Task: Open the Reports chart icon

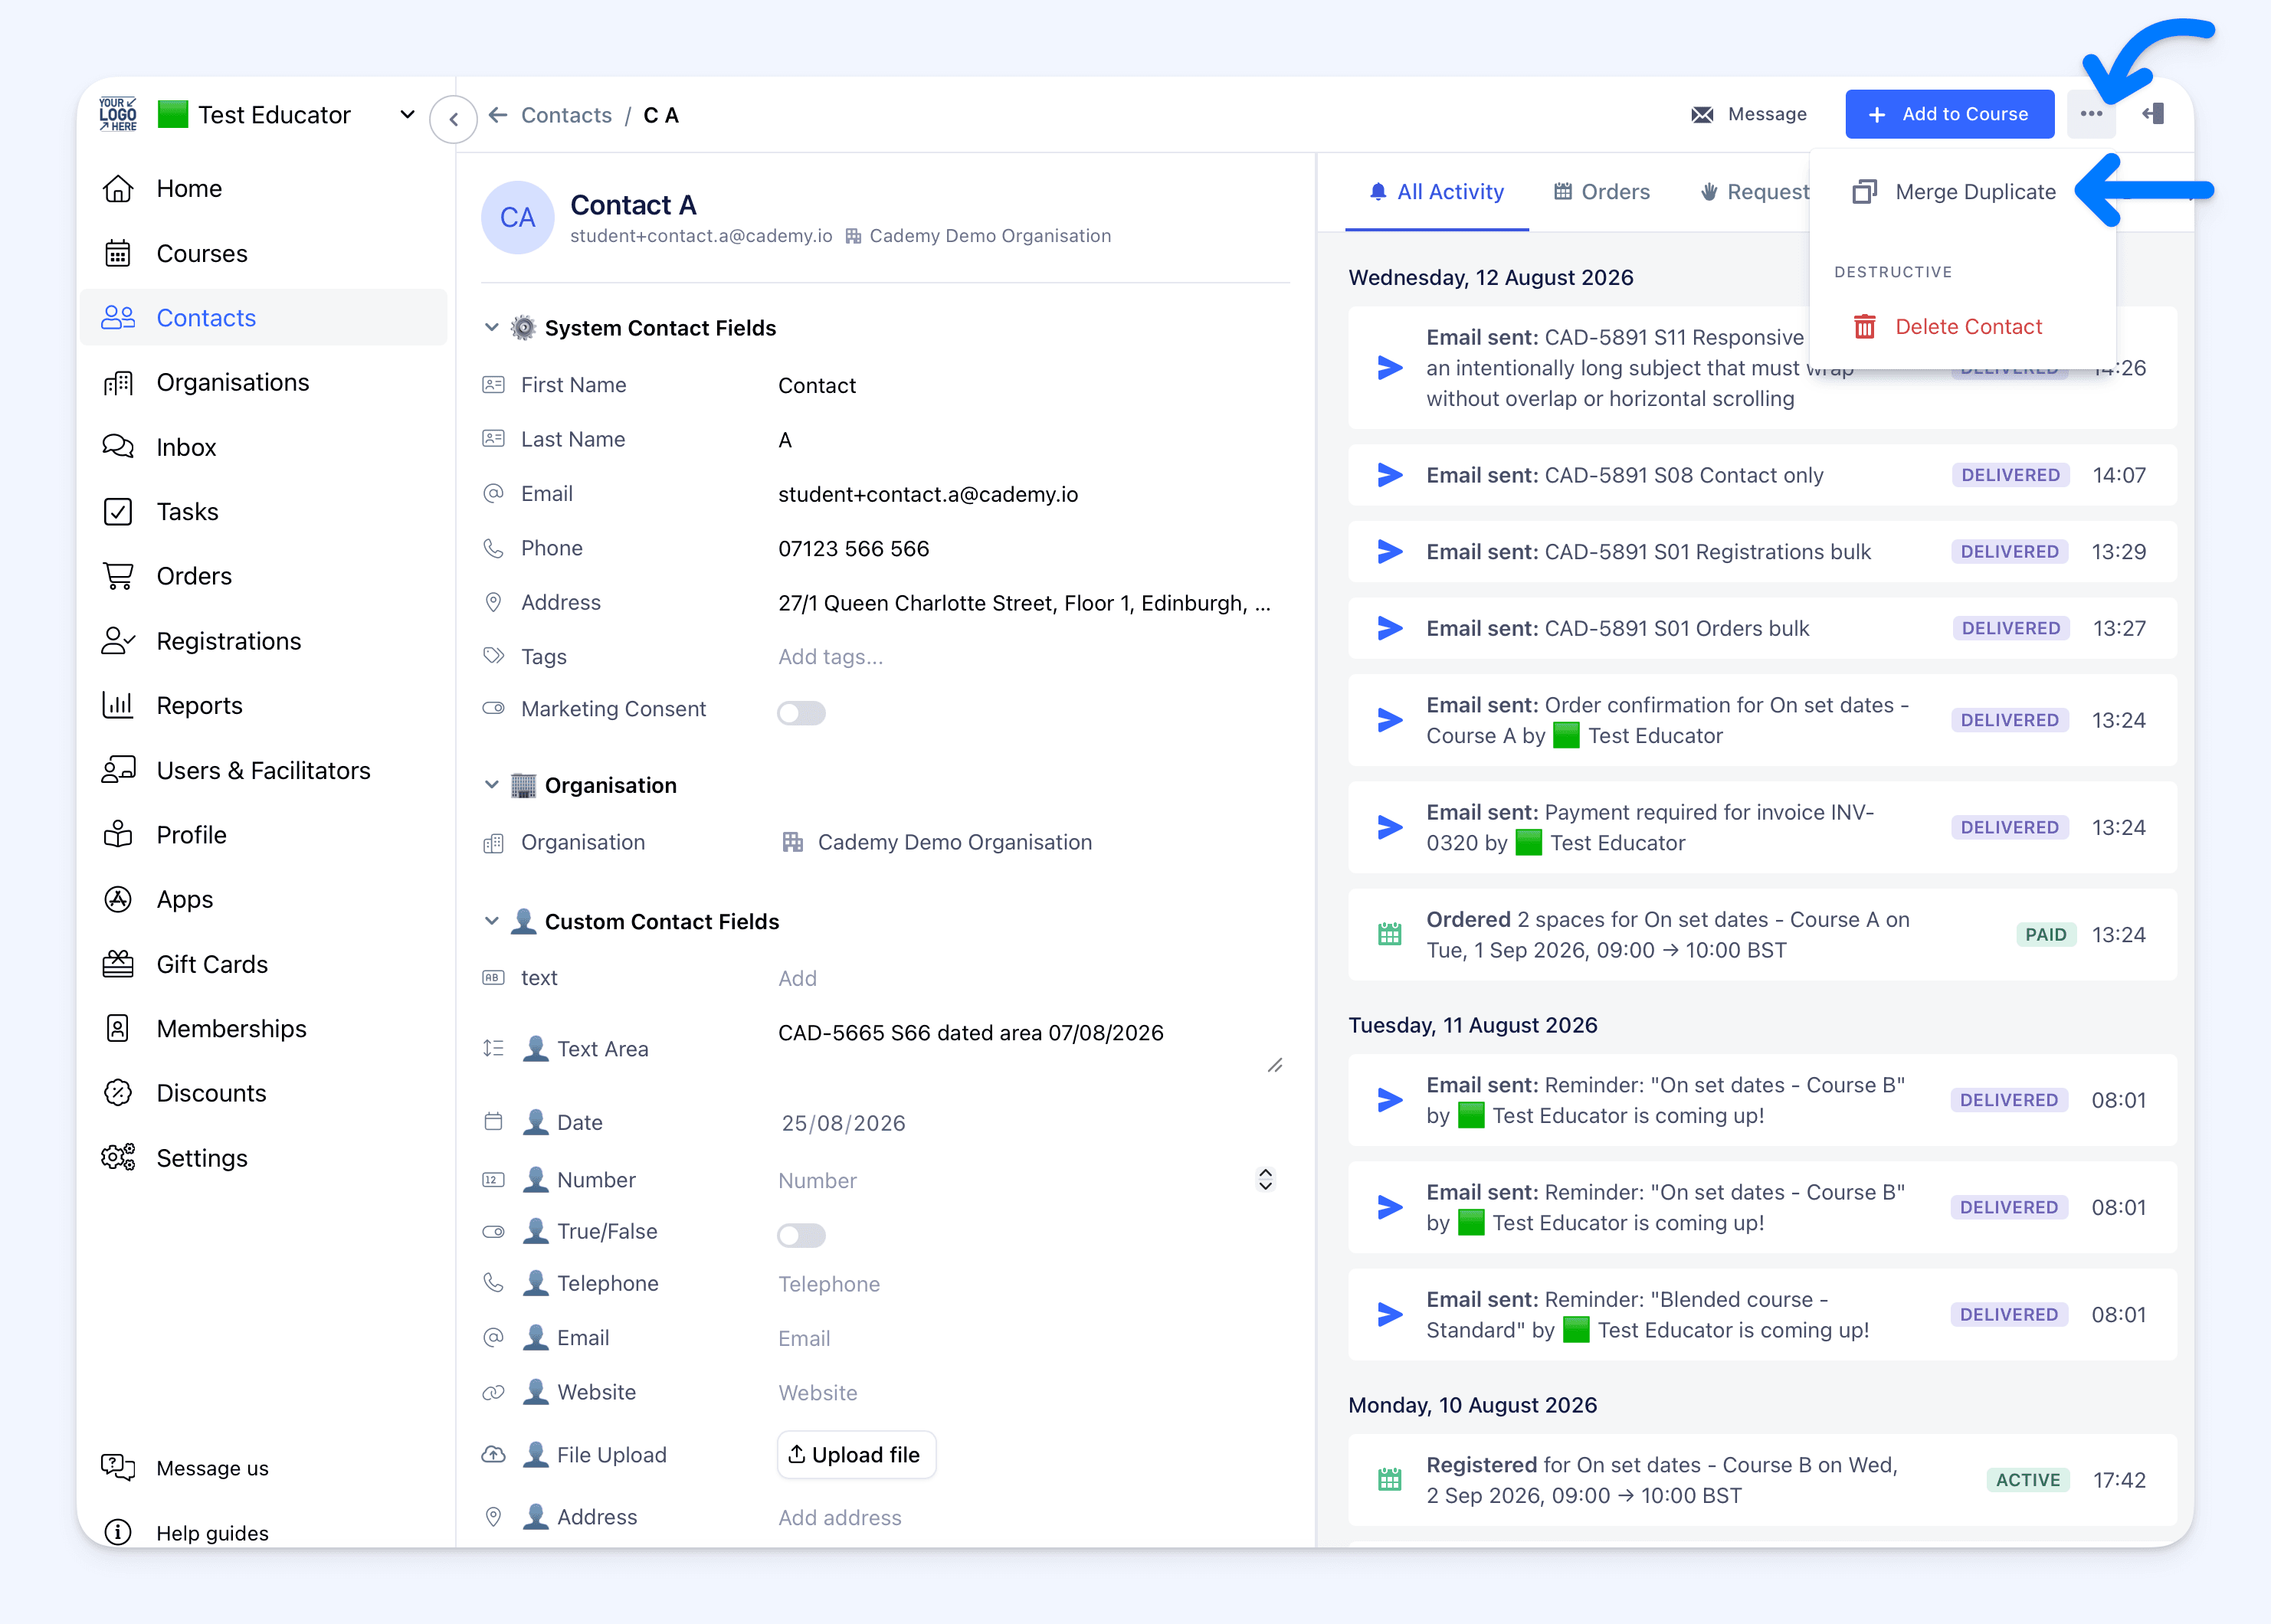Action: 118,705
